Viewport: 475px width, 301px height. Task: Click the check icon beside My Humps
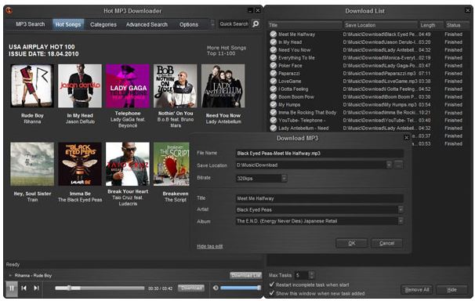[x=274, y=105]
